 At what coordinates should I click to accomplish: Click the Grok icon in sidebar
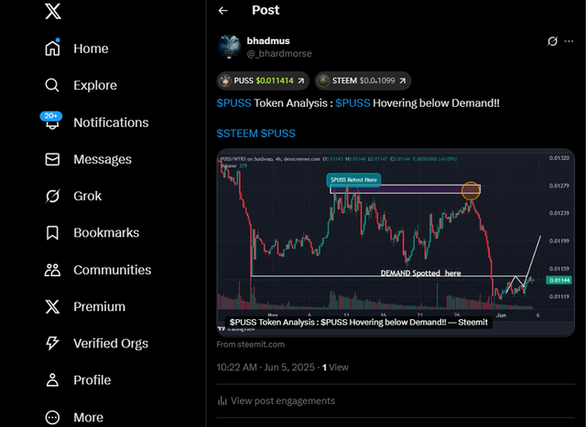click(x=52, y=196)
